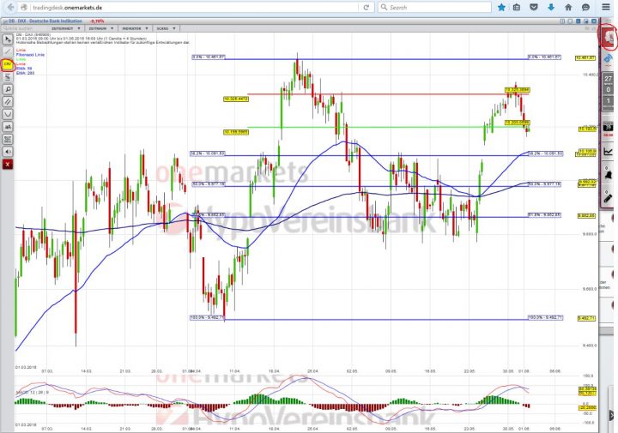618x433 pixels.
Task: Toggle the speaker sound icon
Action: (8, 152)
